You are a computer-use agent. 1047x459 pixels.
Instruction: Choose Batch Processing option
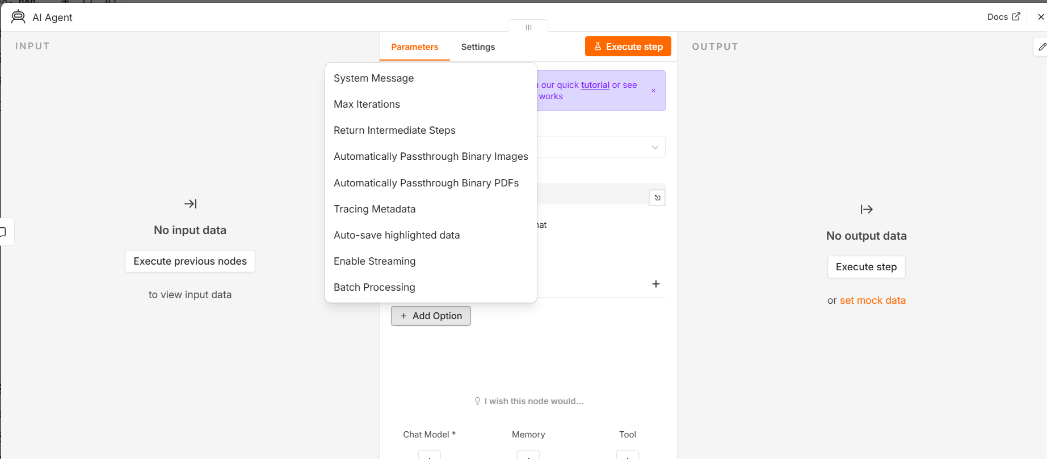click(x=431, y=287)
